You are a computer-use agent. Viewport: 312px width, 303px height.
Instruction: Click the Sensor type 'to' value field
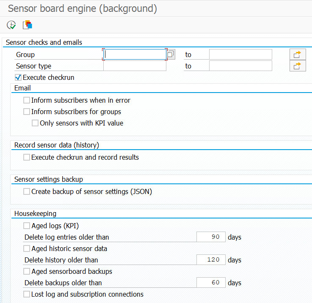(240, 66)
